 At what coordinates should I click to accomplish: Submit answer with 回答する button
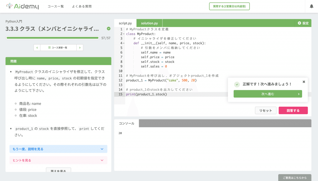pyautogui.click(x=293, y=110)
